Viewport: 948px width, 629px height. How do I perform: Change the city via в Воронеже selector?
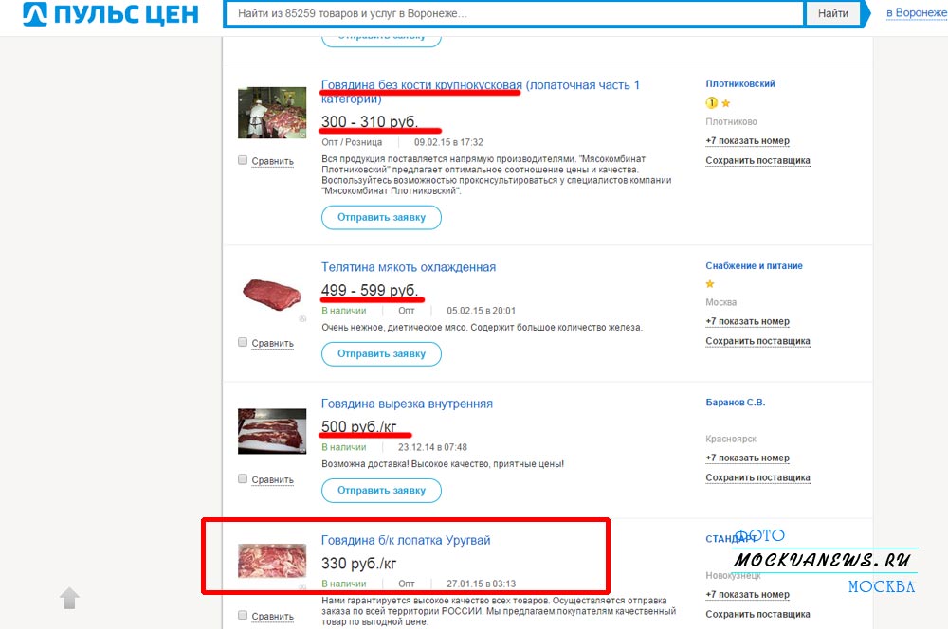point(917,12)
